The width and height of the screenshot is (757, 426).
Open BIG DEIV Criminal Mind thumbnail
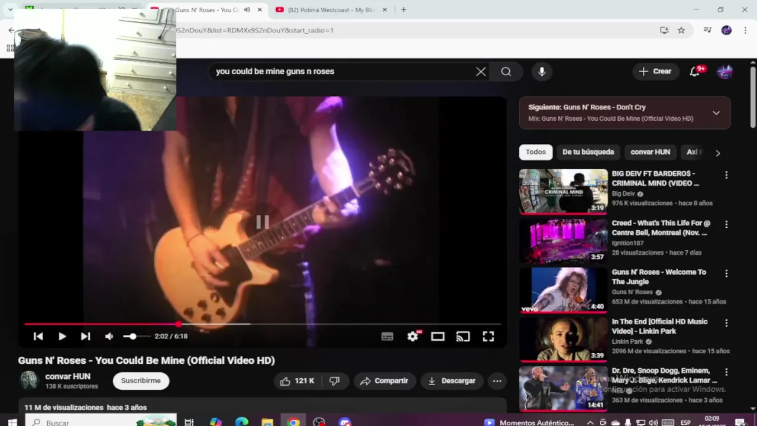pos(563,191)
